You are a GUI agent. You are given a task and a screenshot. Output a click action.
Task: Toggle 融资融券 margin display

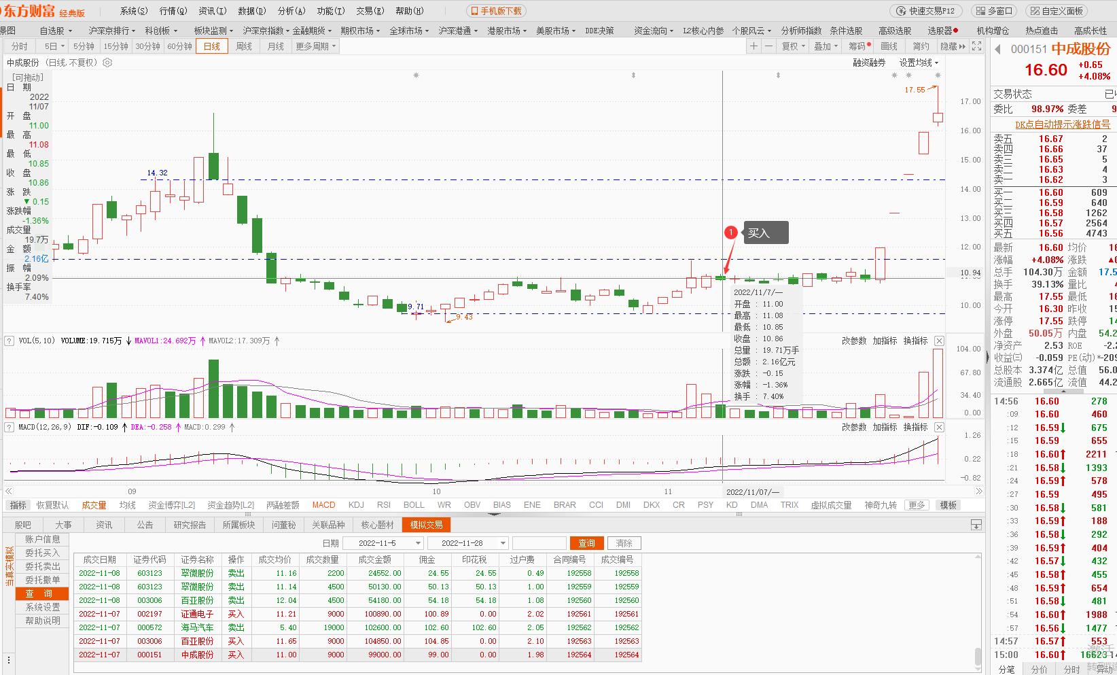pyautogui.click(x=869, y=63)
